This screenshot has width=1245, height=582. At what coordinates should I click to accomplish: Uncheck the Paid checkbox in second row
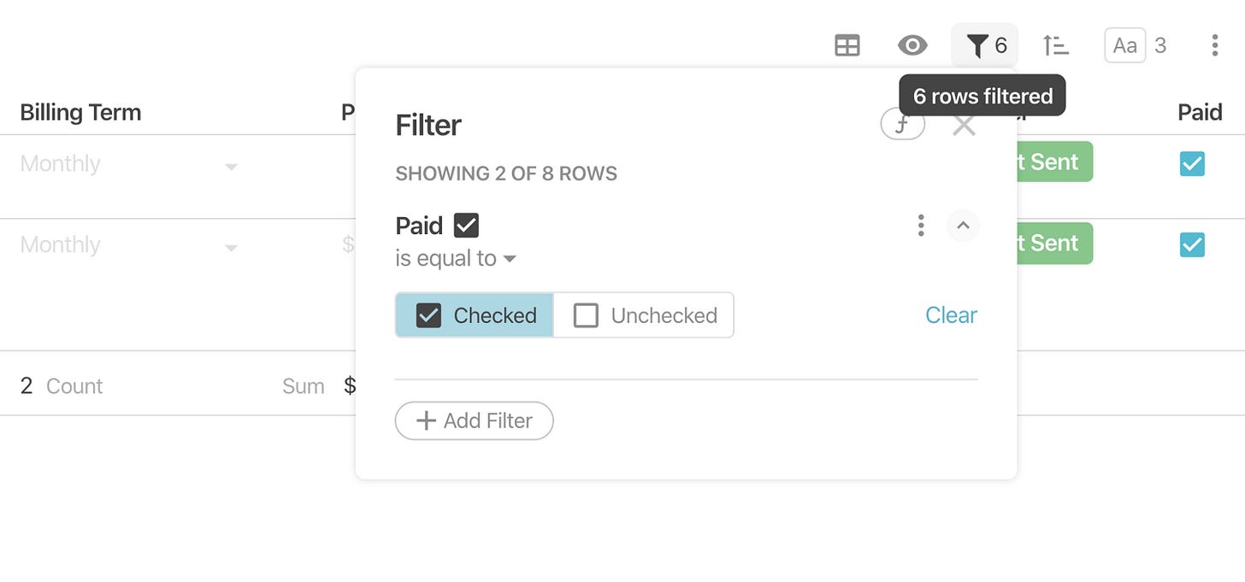pos(1192,245)
